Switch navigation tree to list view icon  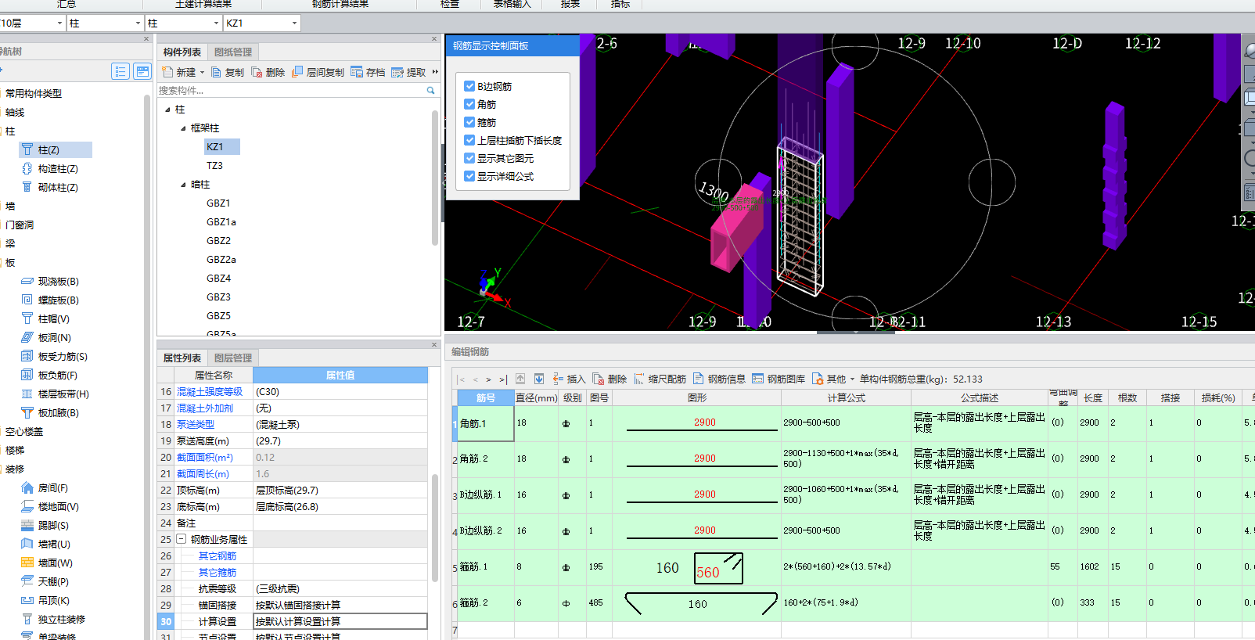(120, 71)
